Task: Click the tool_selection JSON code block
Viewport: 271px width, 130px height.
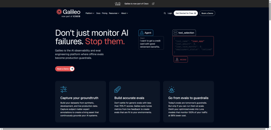Action: click(x=193, y=46)
